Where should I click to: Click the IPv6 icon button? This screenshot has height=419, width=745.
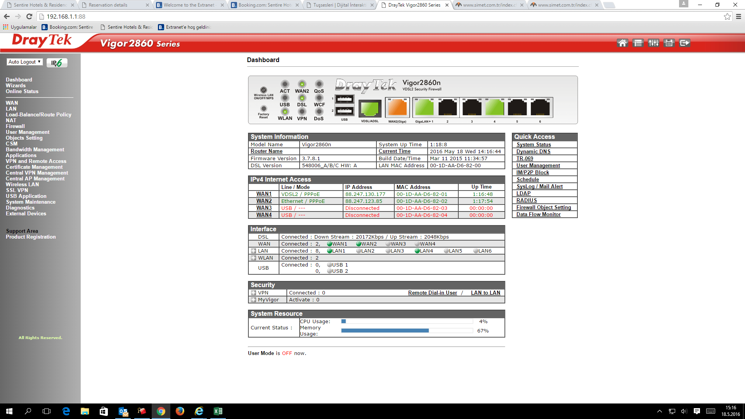57,63
